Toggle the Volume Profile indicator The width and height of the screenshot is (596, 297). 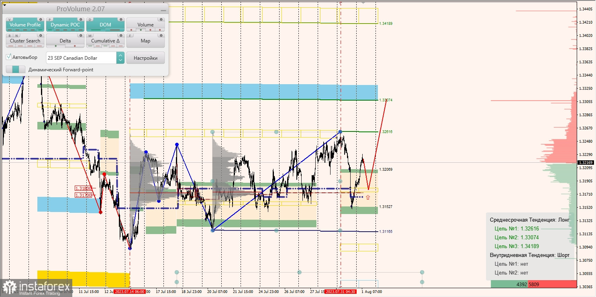point(25,24)
